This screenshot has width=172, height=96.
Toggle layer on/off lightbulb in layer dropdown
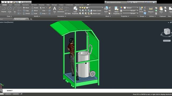(x=80, y=8)
